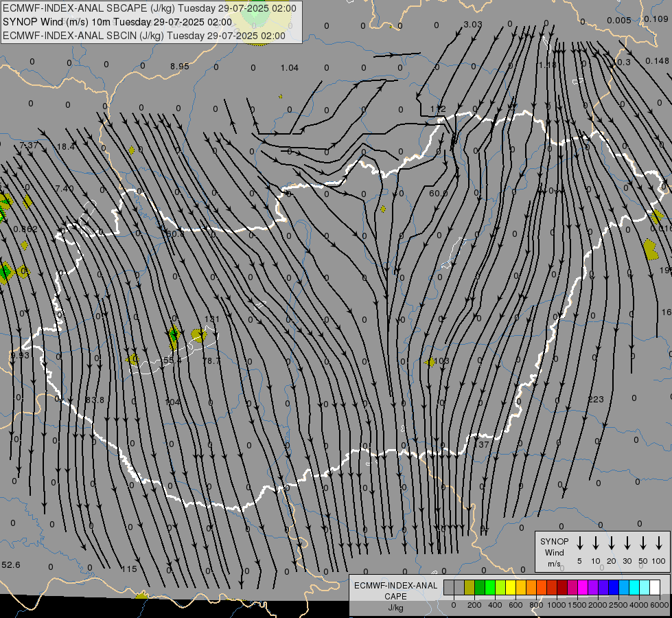Click the 0.005 value at top right

pos(619,20)
